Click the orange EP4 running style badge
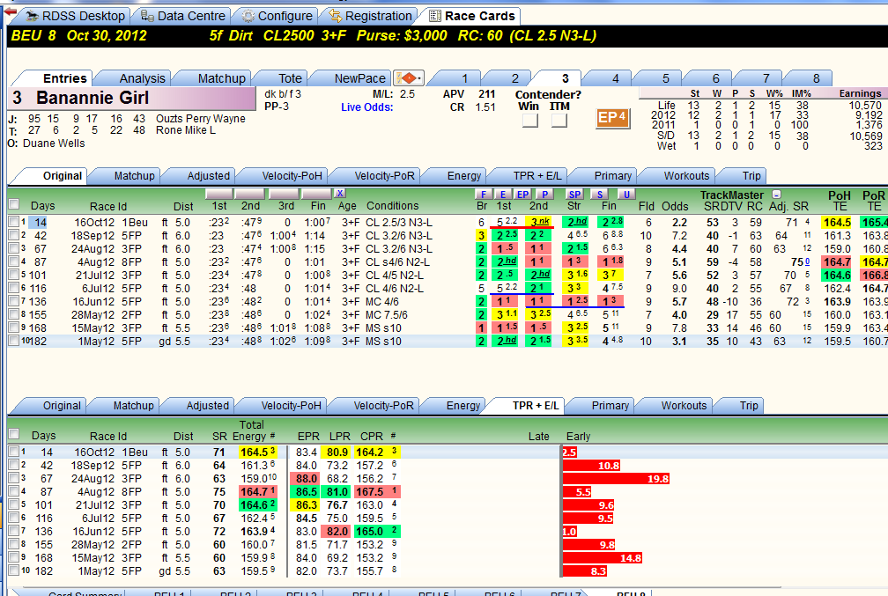 (x=613, y=118)
